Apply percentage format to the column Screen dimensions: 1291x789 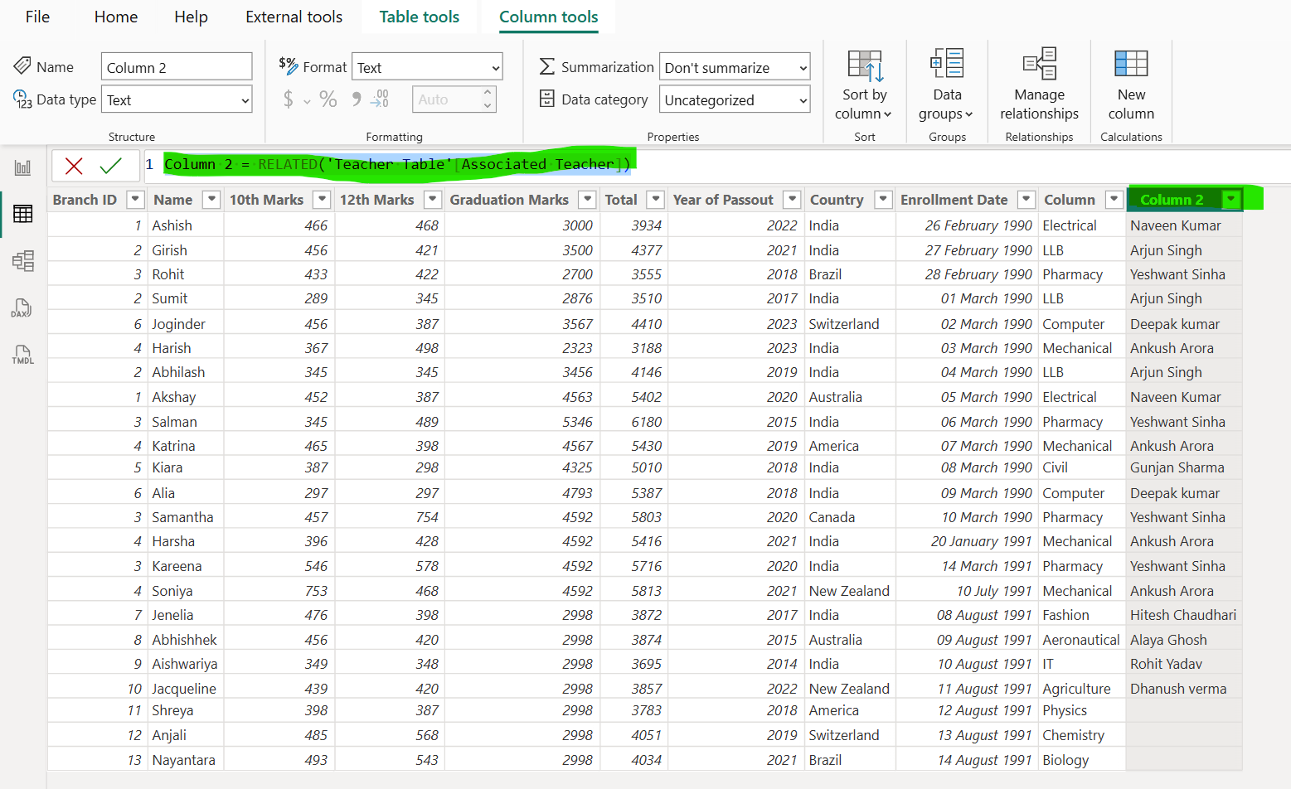click(328, 99)
